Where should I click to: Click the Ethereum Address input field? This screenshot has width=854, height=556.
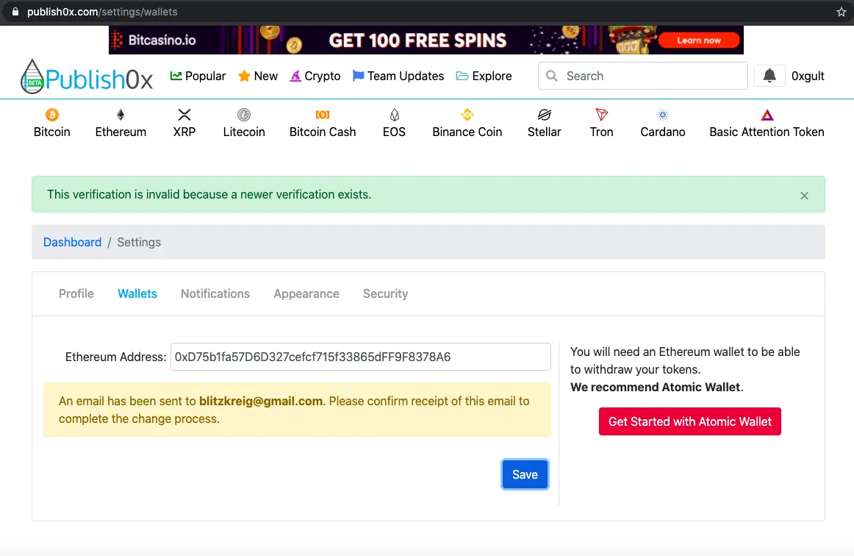(x=361, y=357)
